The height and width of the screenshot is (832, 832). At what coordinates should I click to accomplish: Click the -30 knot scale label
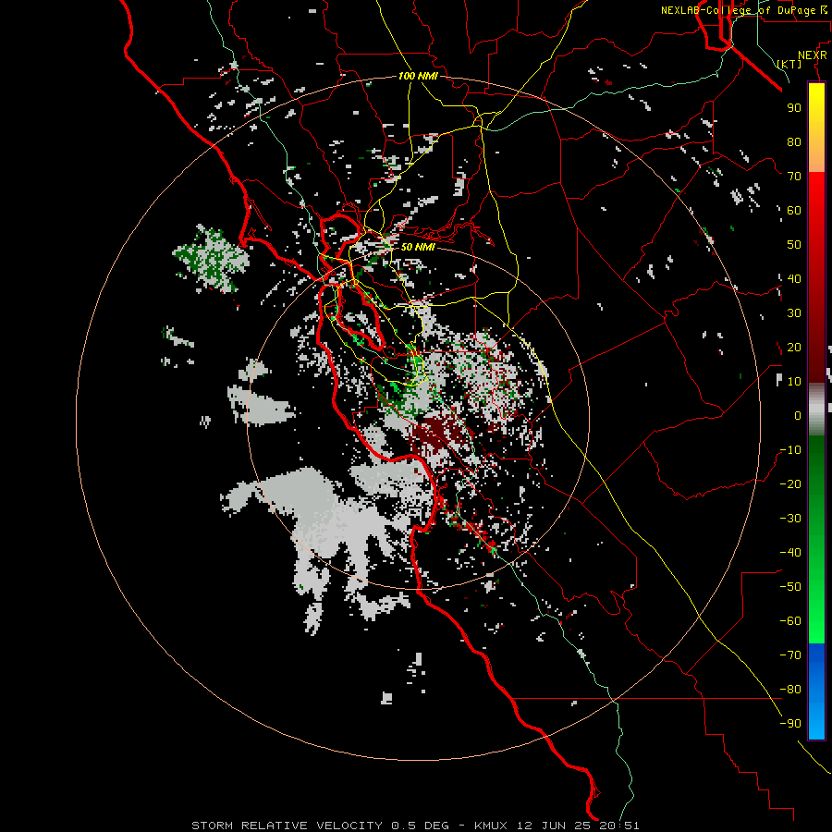pyautogui.click(x=790, y=518)
